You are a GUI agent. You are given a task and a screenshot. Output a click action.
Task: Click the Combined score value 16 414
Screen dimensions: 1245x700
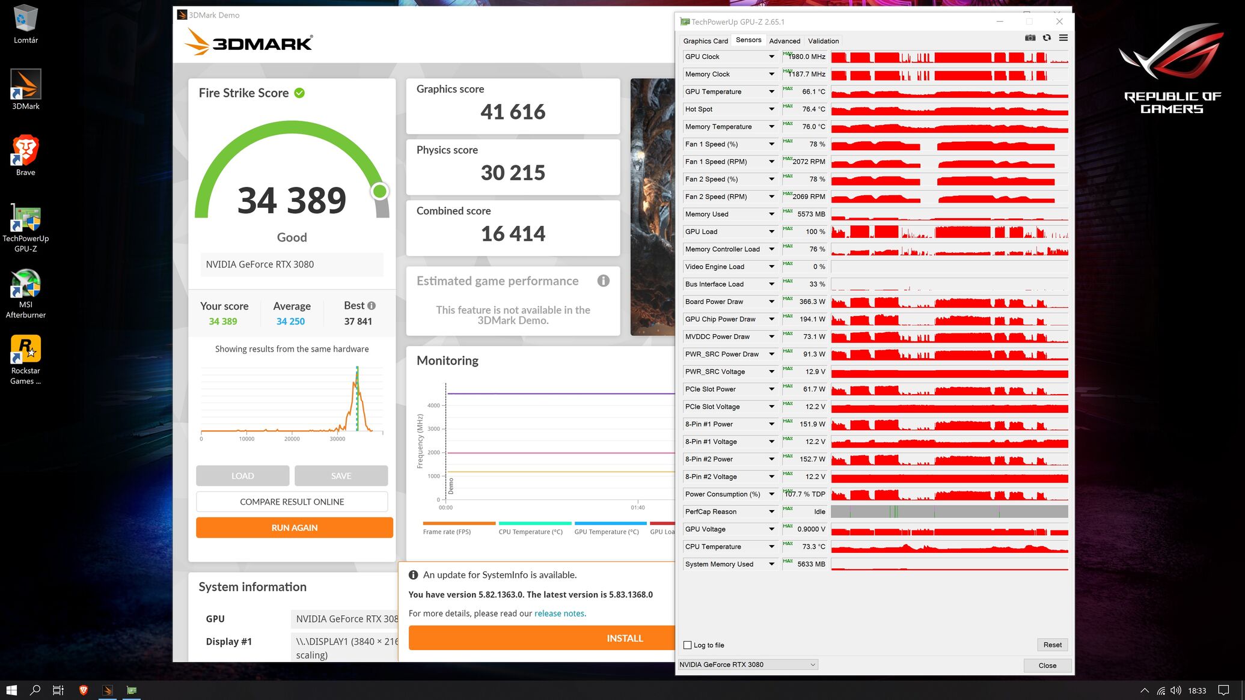pos(513,234)
